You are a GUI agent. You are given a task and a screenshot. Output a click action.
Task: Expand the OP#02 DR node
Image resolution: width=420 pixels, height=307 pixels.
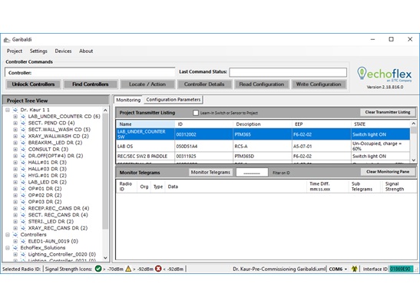pos(15,196)
